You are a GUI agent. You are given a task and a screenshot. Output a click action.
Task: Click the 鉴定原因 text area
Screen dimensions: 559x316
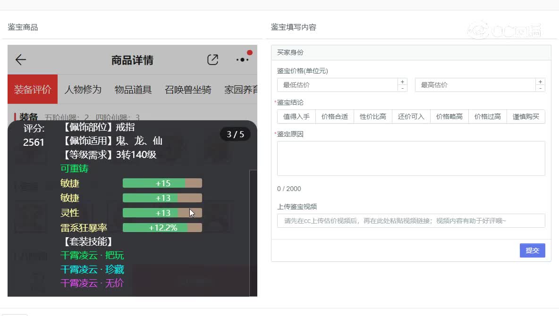(411, 158)
